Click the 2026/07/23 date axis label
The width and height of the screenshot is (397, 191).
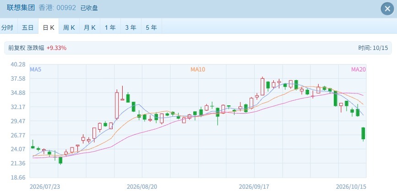point(45,187)
